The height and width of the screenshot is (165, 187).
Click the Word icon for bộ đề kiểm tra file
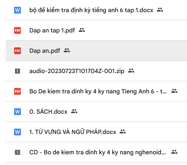coord(17,10)
